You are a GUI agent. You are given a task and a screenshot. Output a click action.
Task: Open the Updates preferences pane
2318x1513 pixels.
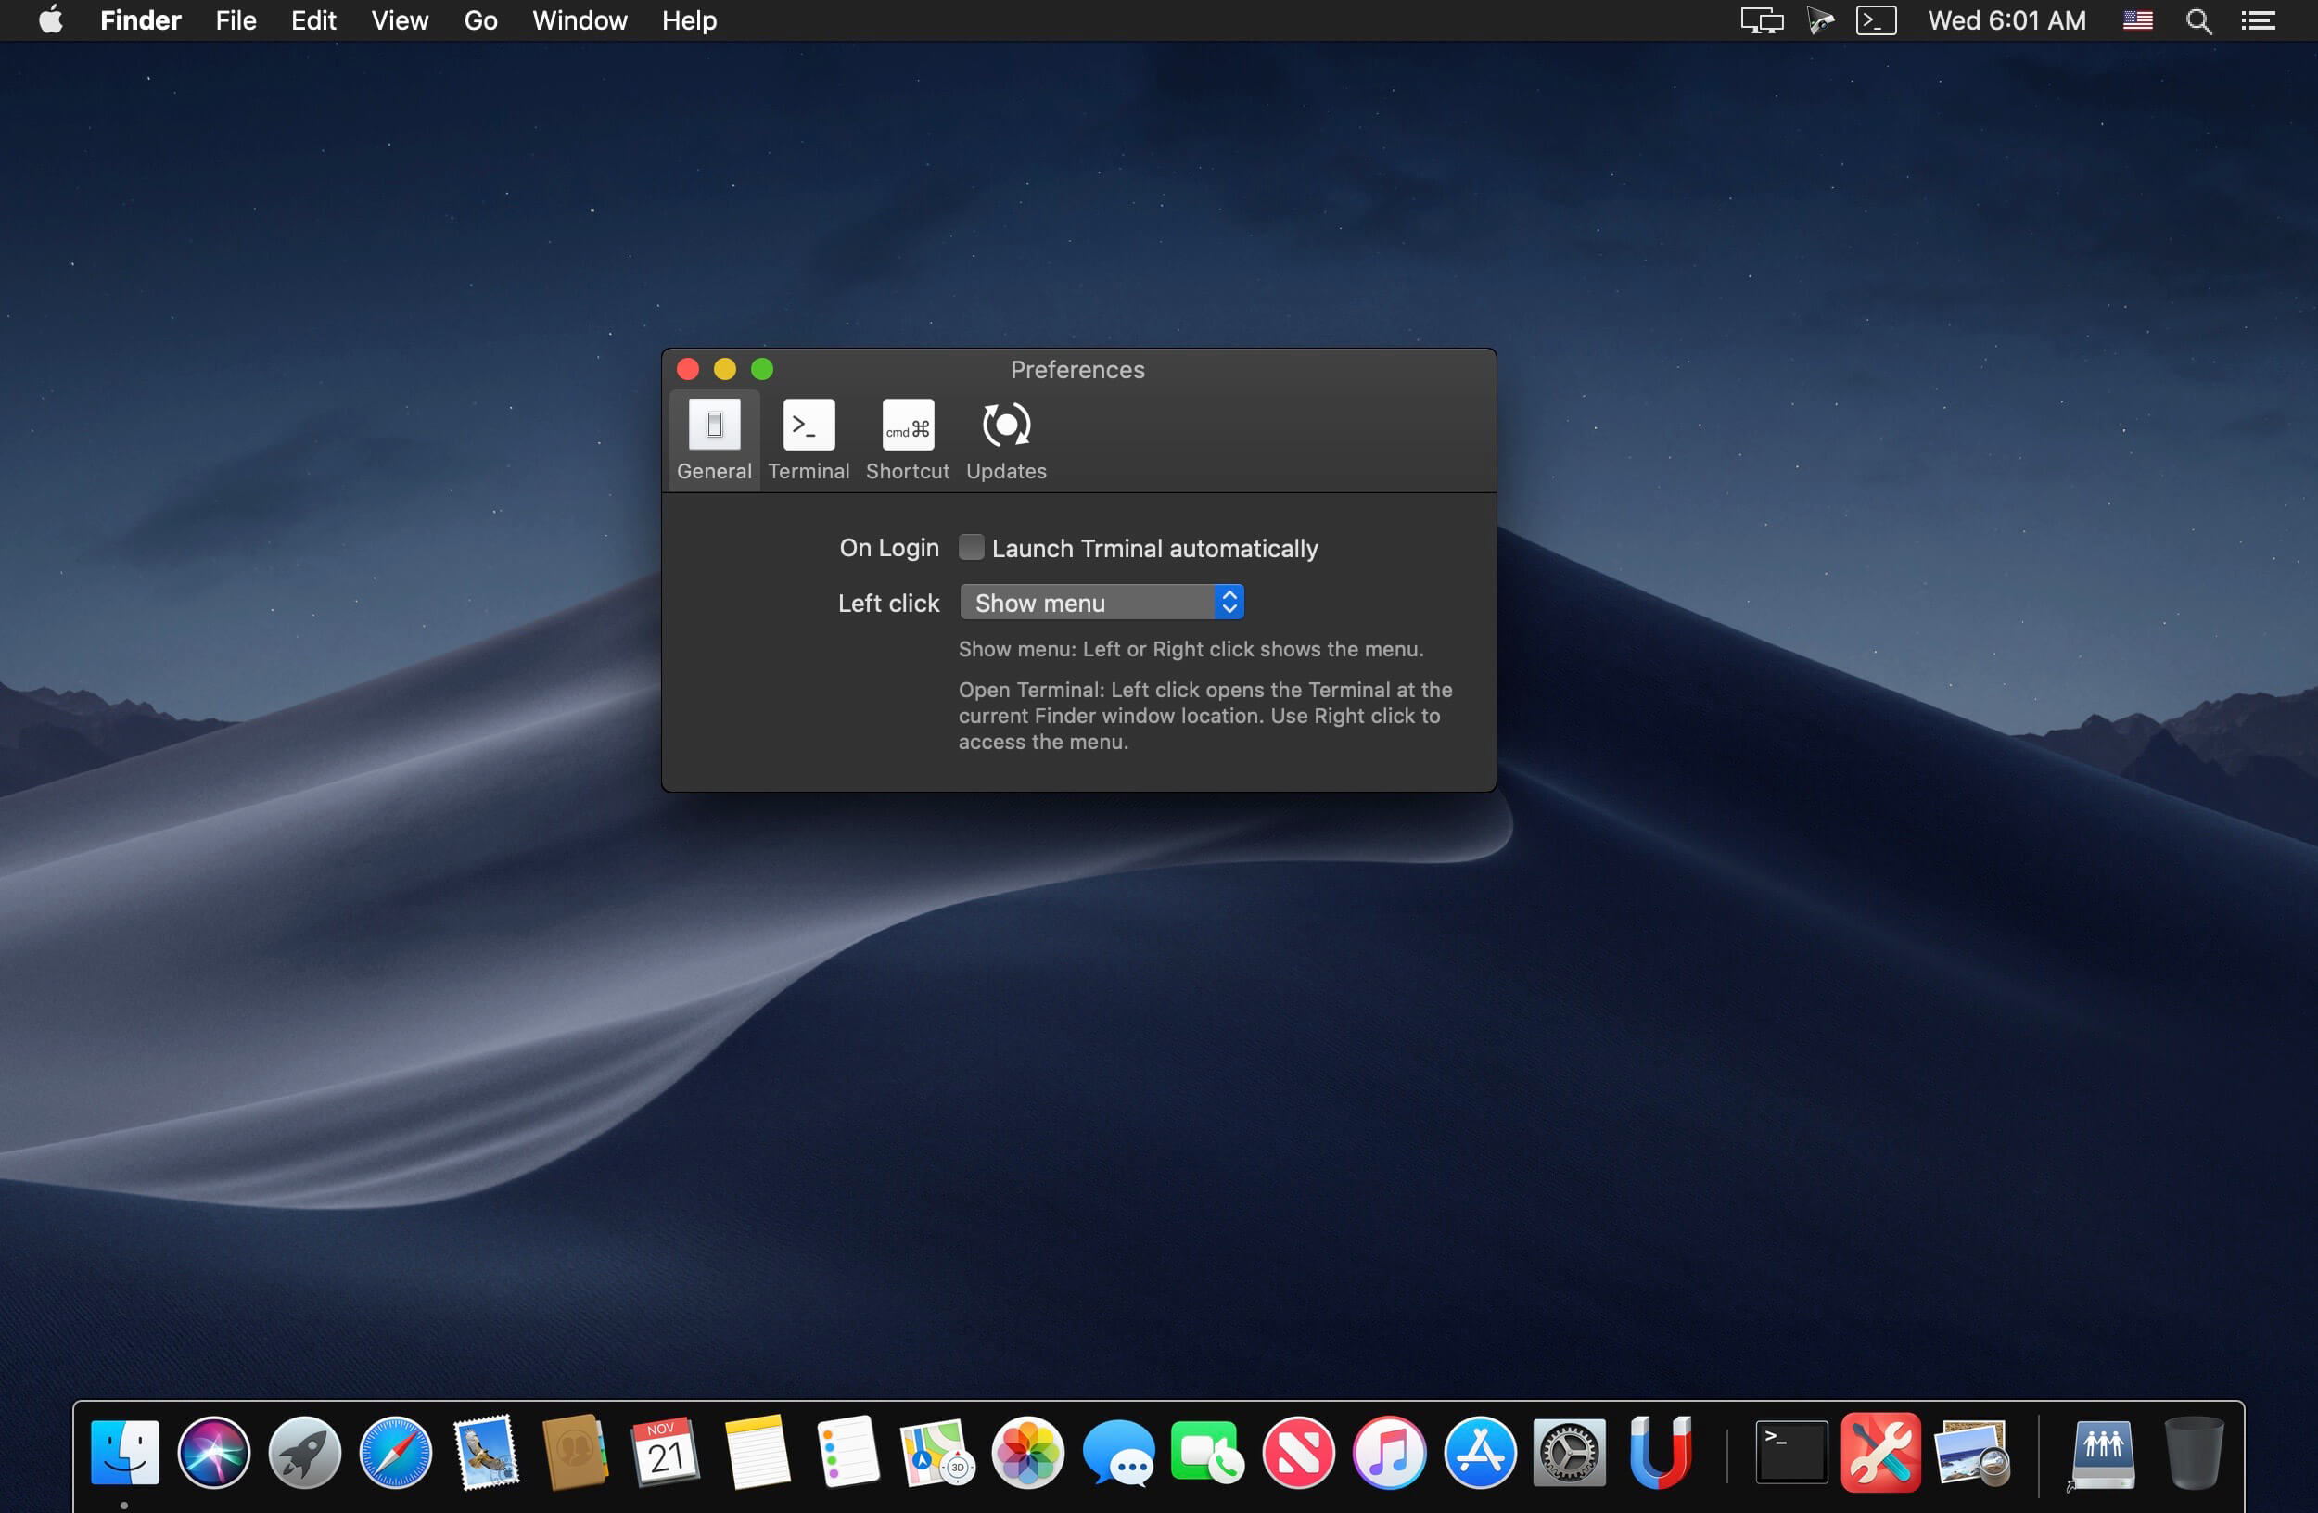pyautogui.click(x=1006, y=439)
